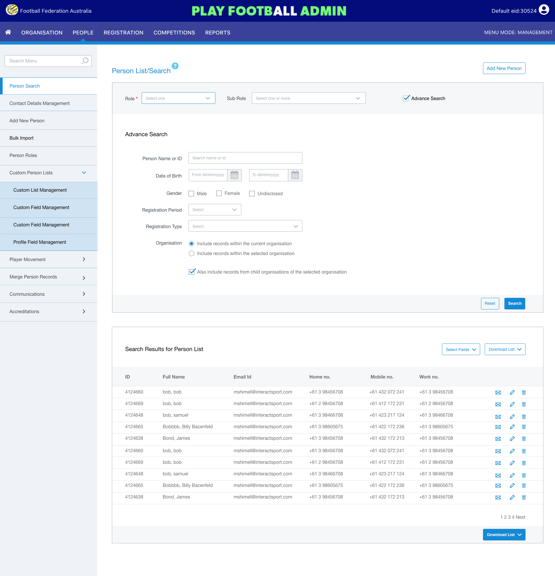The width and height of the screenshot is (555, 576).
Task: Click email icon for ID 4124660 first row
Action: coord(498,392)
